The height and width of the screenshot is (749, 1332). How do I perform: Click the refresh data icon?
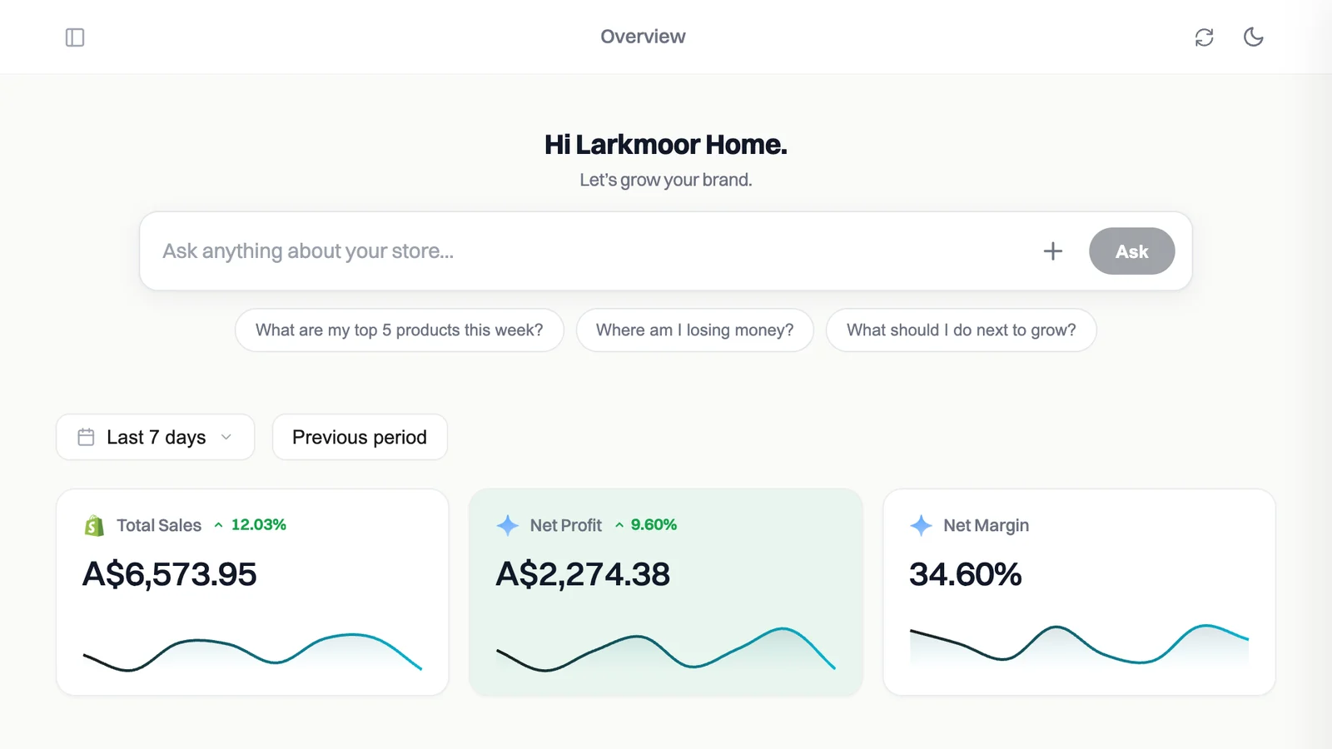(x=1204, y=37)
